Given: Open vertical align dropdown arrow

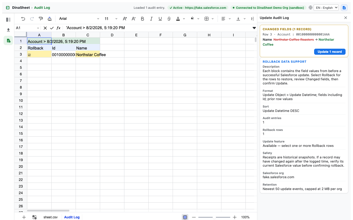Looking at the screenshot, I should 245,19.
